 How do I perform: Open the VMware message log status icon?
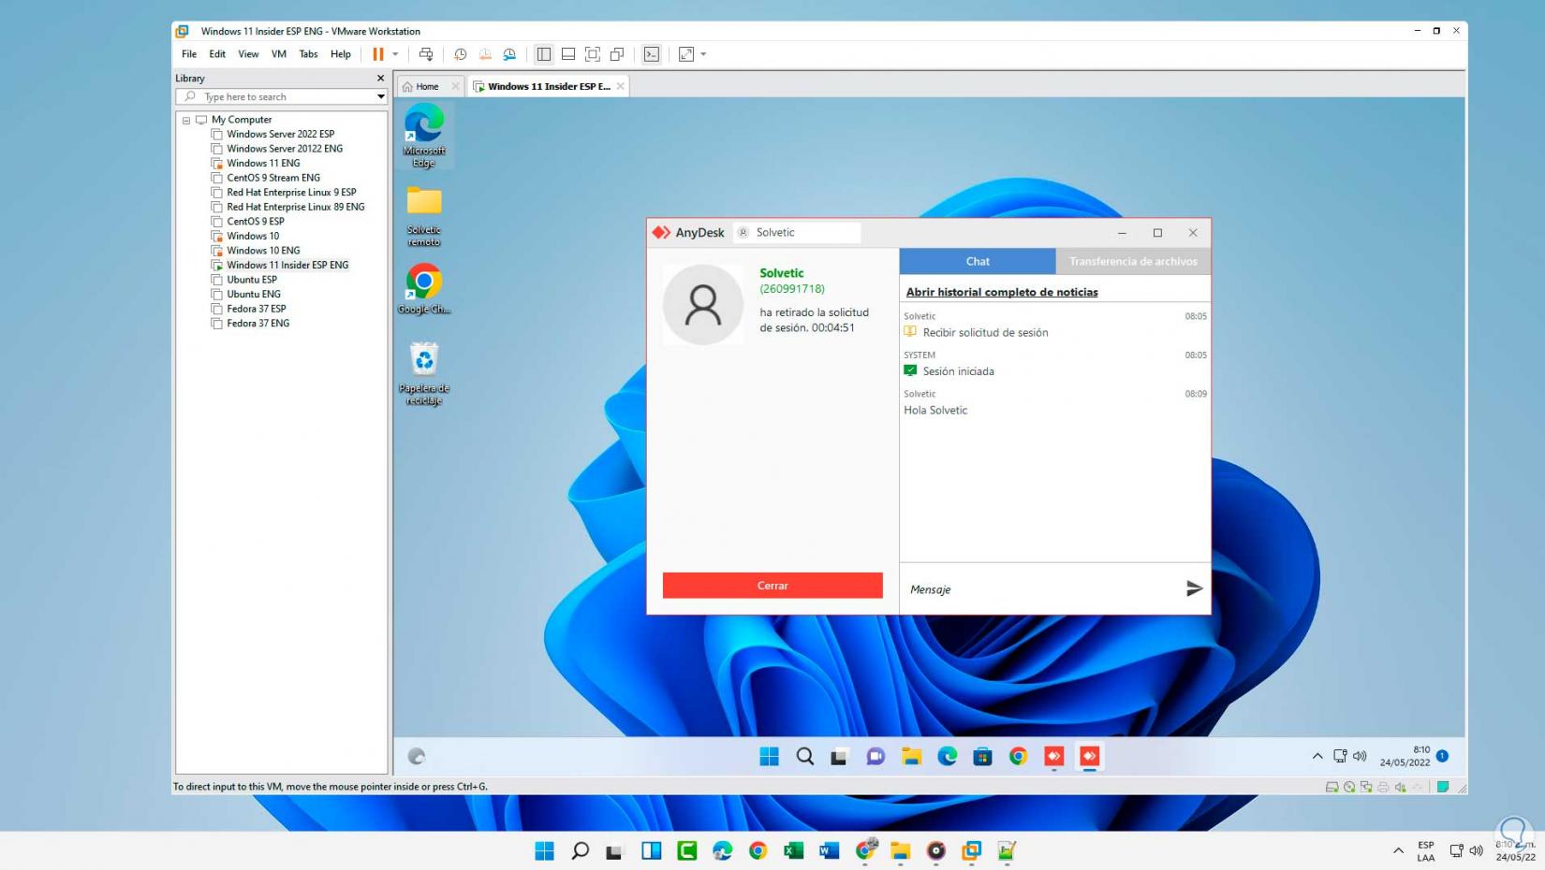pos(1443,787)
